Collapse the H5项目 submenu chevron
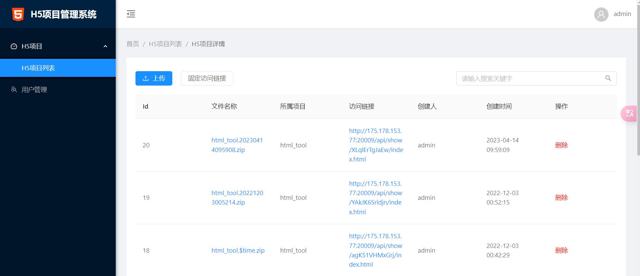640x276 pixels. (x=105, y=46)
